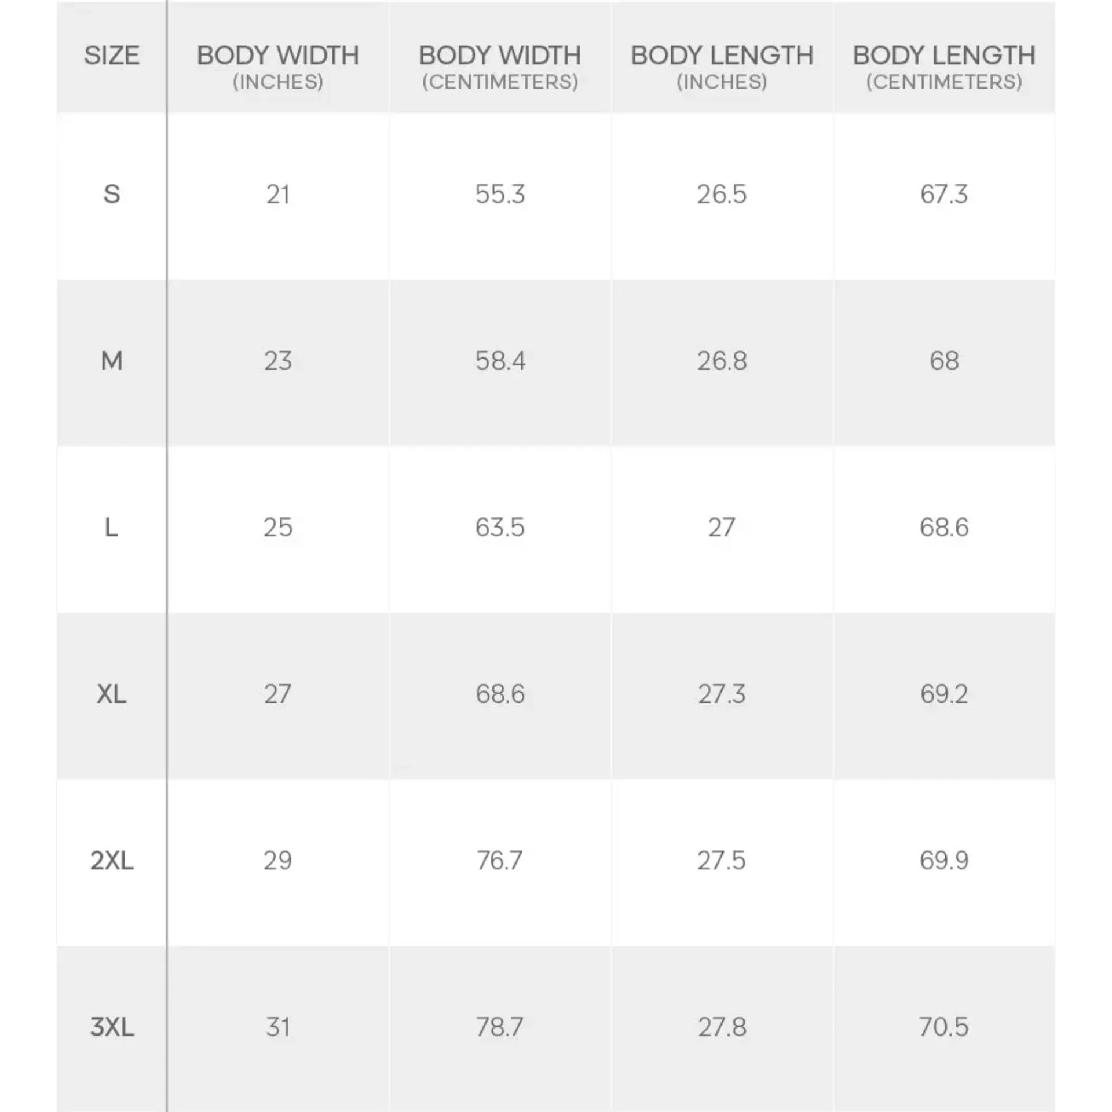1112x1112 pixels.
Task: Click the 70.5 length cell for 3XL
Action: pos(944,1027)
